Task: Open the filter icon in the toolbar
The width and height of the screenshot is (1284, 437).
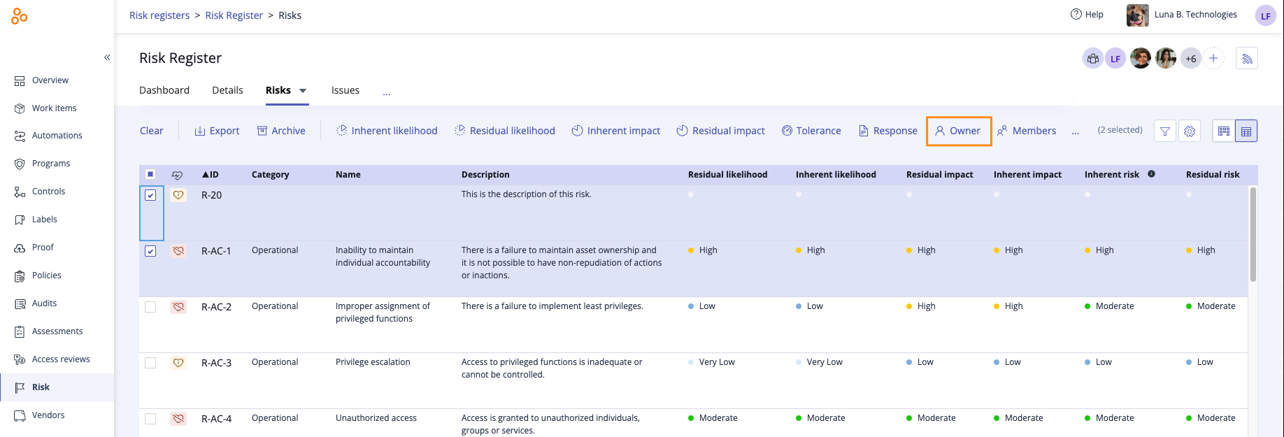Action: coord(1164,131)
